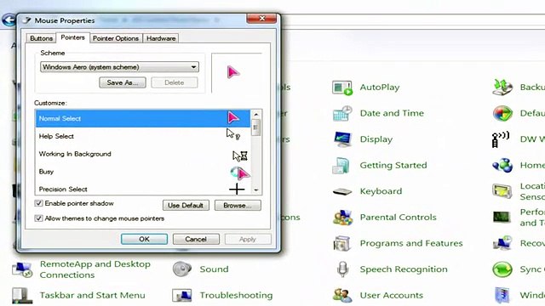Toggle Allow themes to change mouse pointers
Screen dimensions: 545x306
tap(38, 218)
